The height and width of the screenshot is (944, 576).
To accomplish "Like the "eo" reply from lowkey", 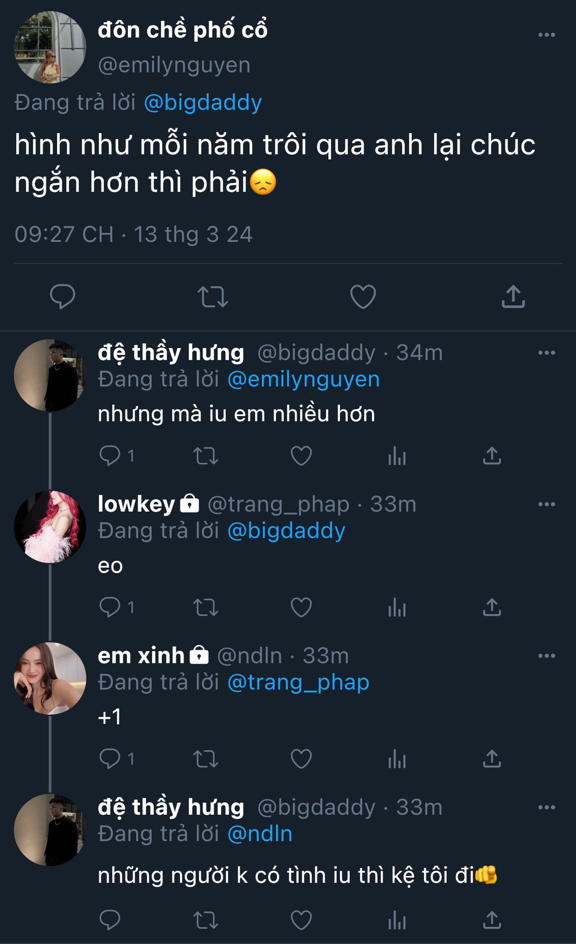I will (301, 607).
